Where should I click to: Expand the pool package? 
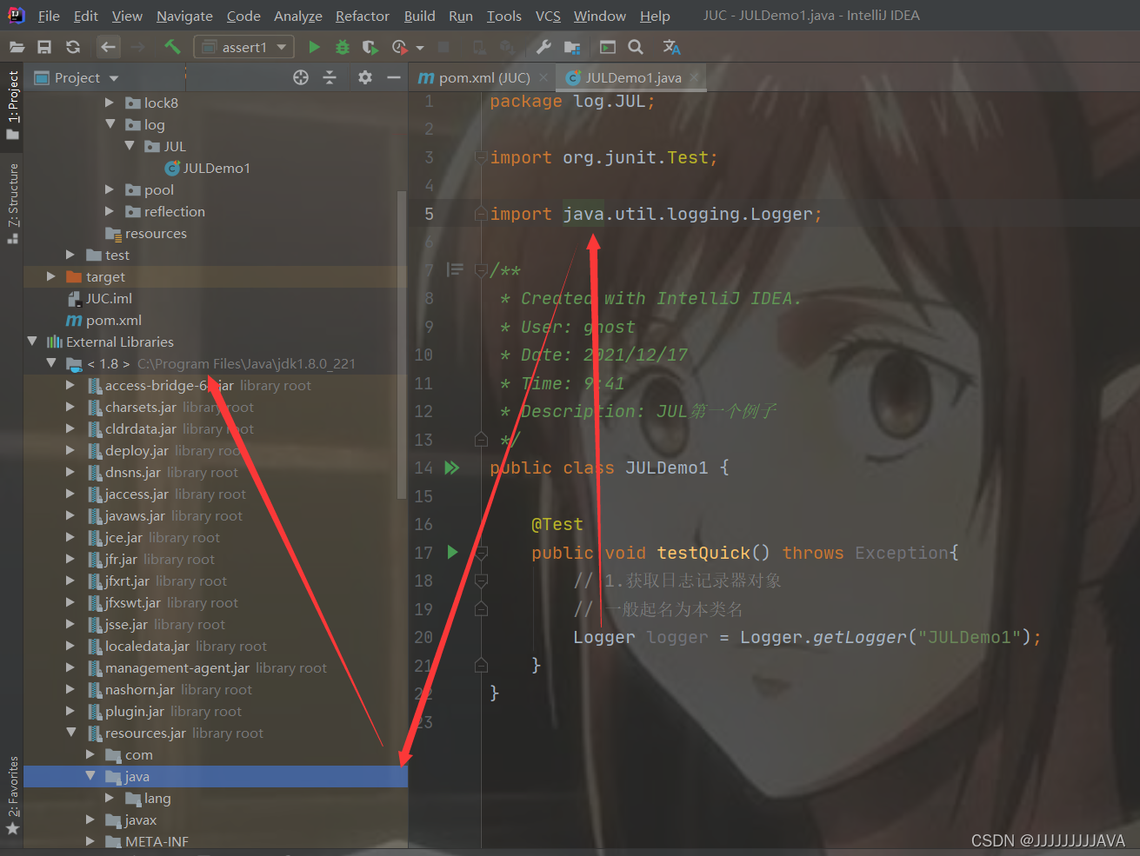pos(110,189)
